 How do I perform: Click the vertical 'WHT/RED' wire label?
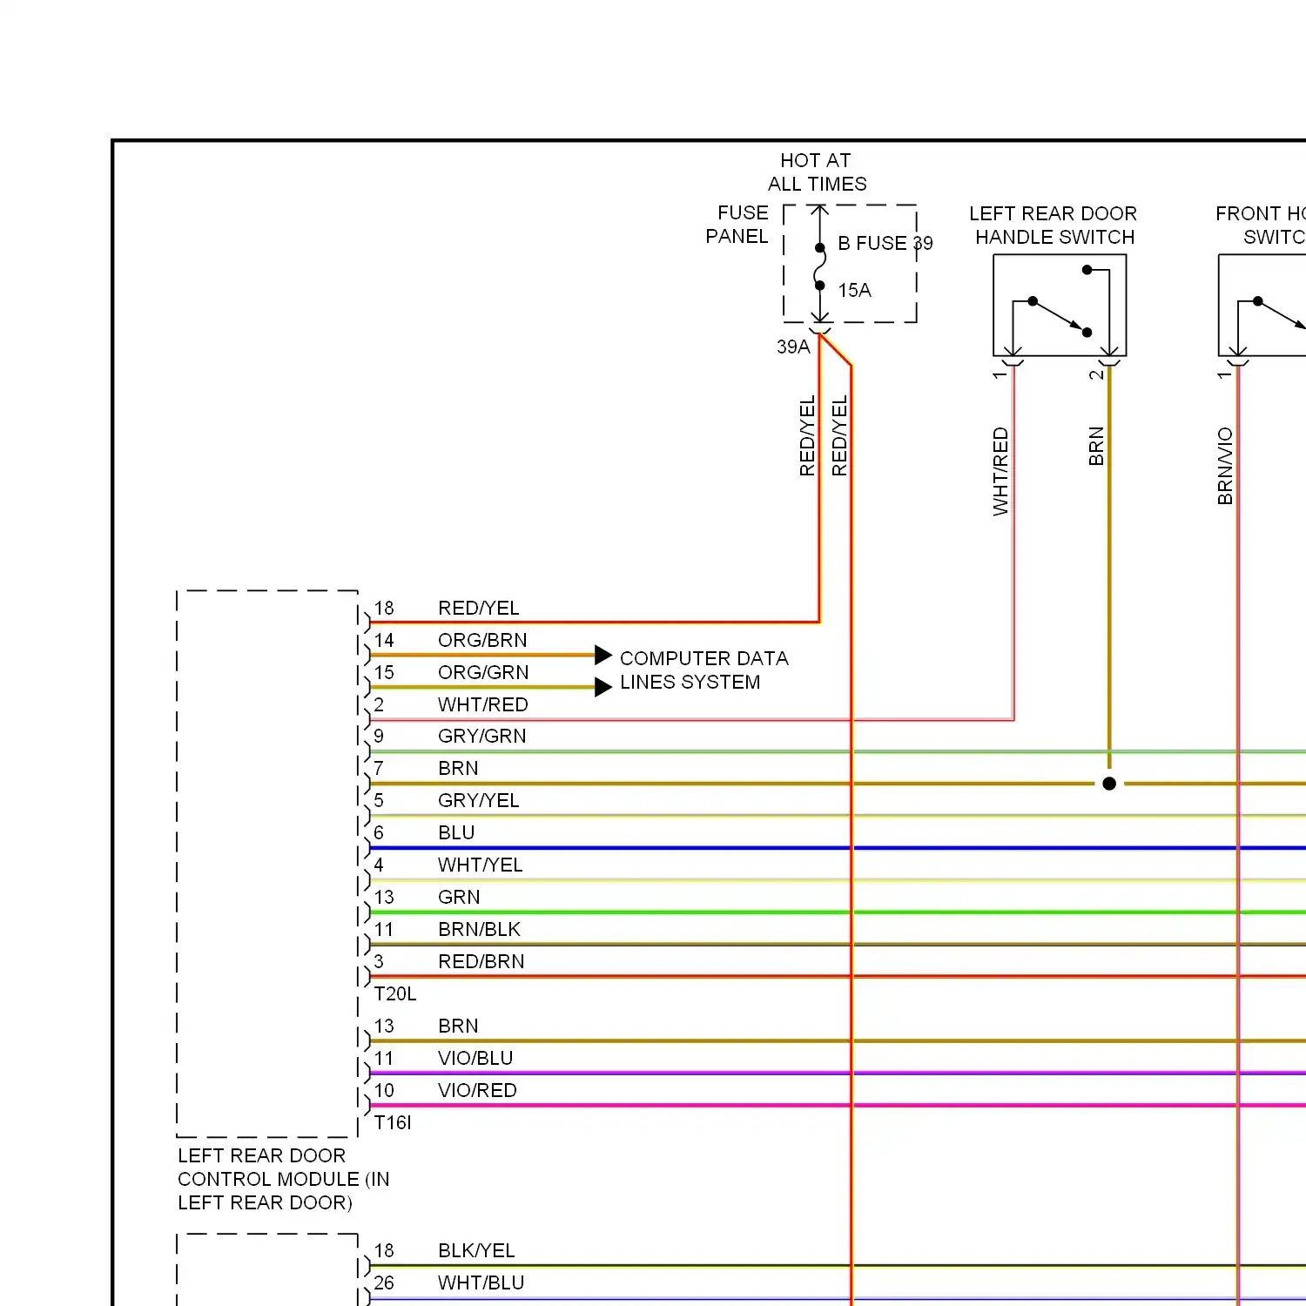[x=1000, y=471]
